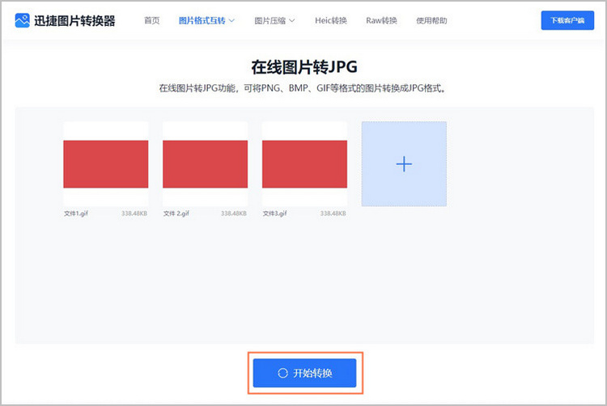
Task: Select the 文件3.gif thumbnail
Action: (x=304, y=164)
